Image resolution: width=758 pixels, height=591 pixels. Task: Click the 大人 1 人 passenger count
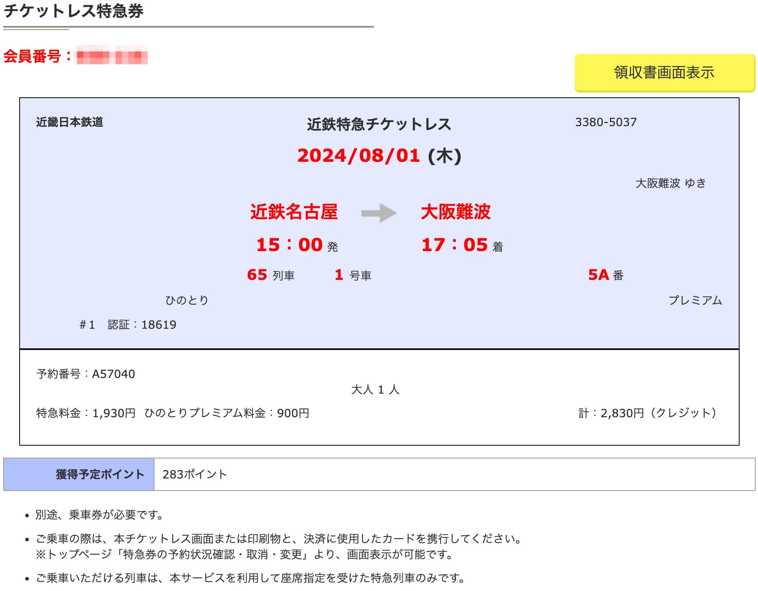[x=375, y=390]
